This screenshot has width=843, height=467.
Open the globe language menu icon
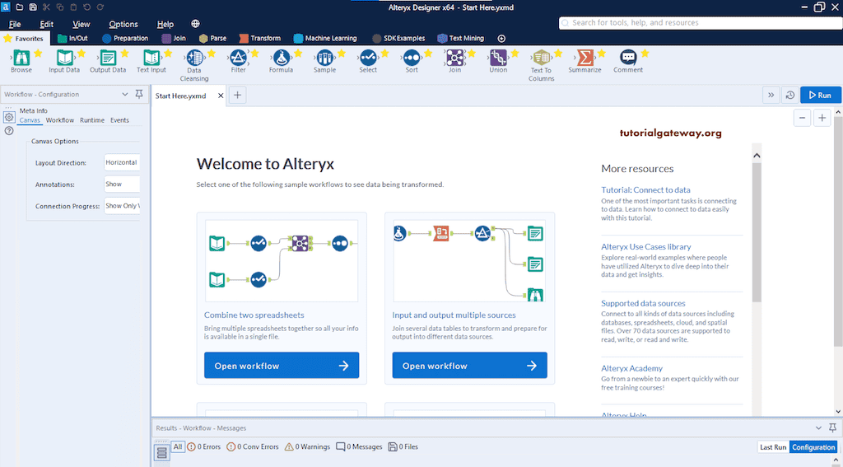(196, 24)
